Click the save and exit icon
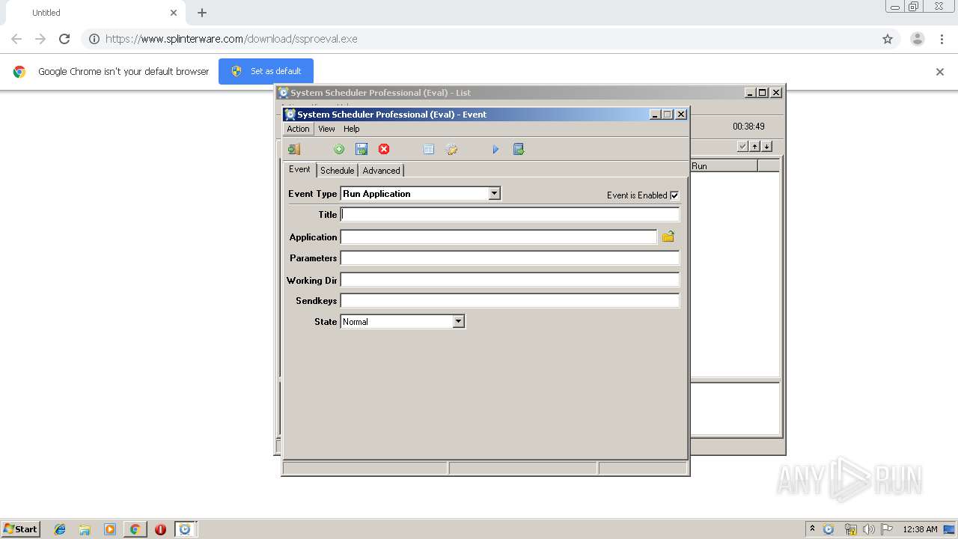The height and width of the screenshot is (539, 958). 519,149
